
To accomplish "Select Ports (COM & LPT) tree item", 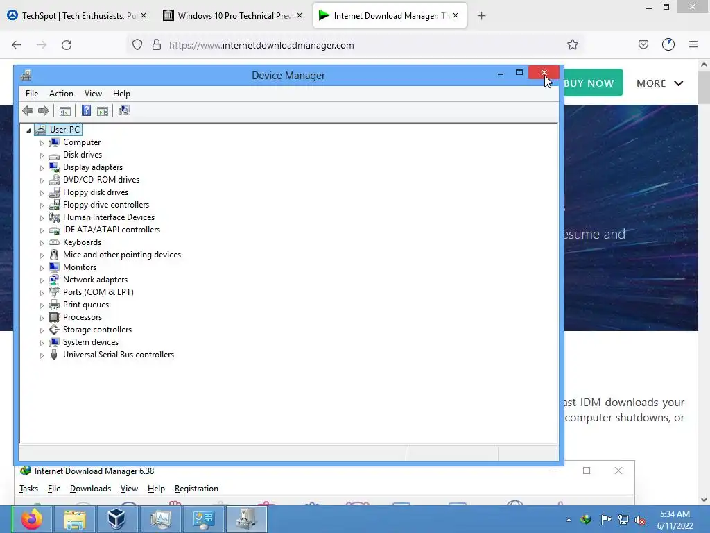I will [x=98, y=292].
